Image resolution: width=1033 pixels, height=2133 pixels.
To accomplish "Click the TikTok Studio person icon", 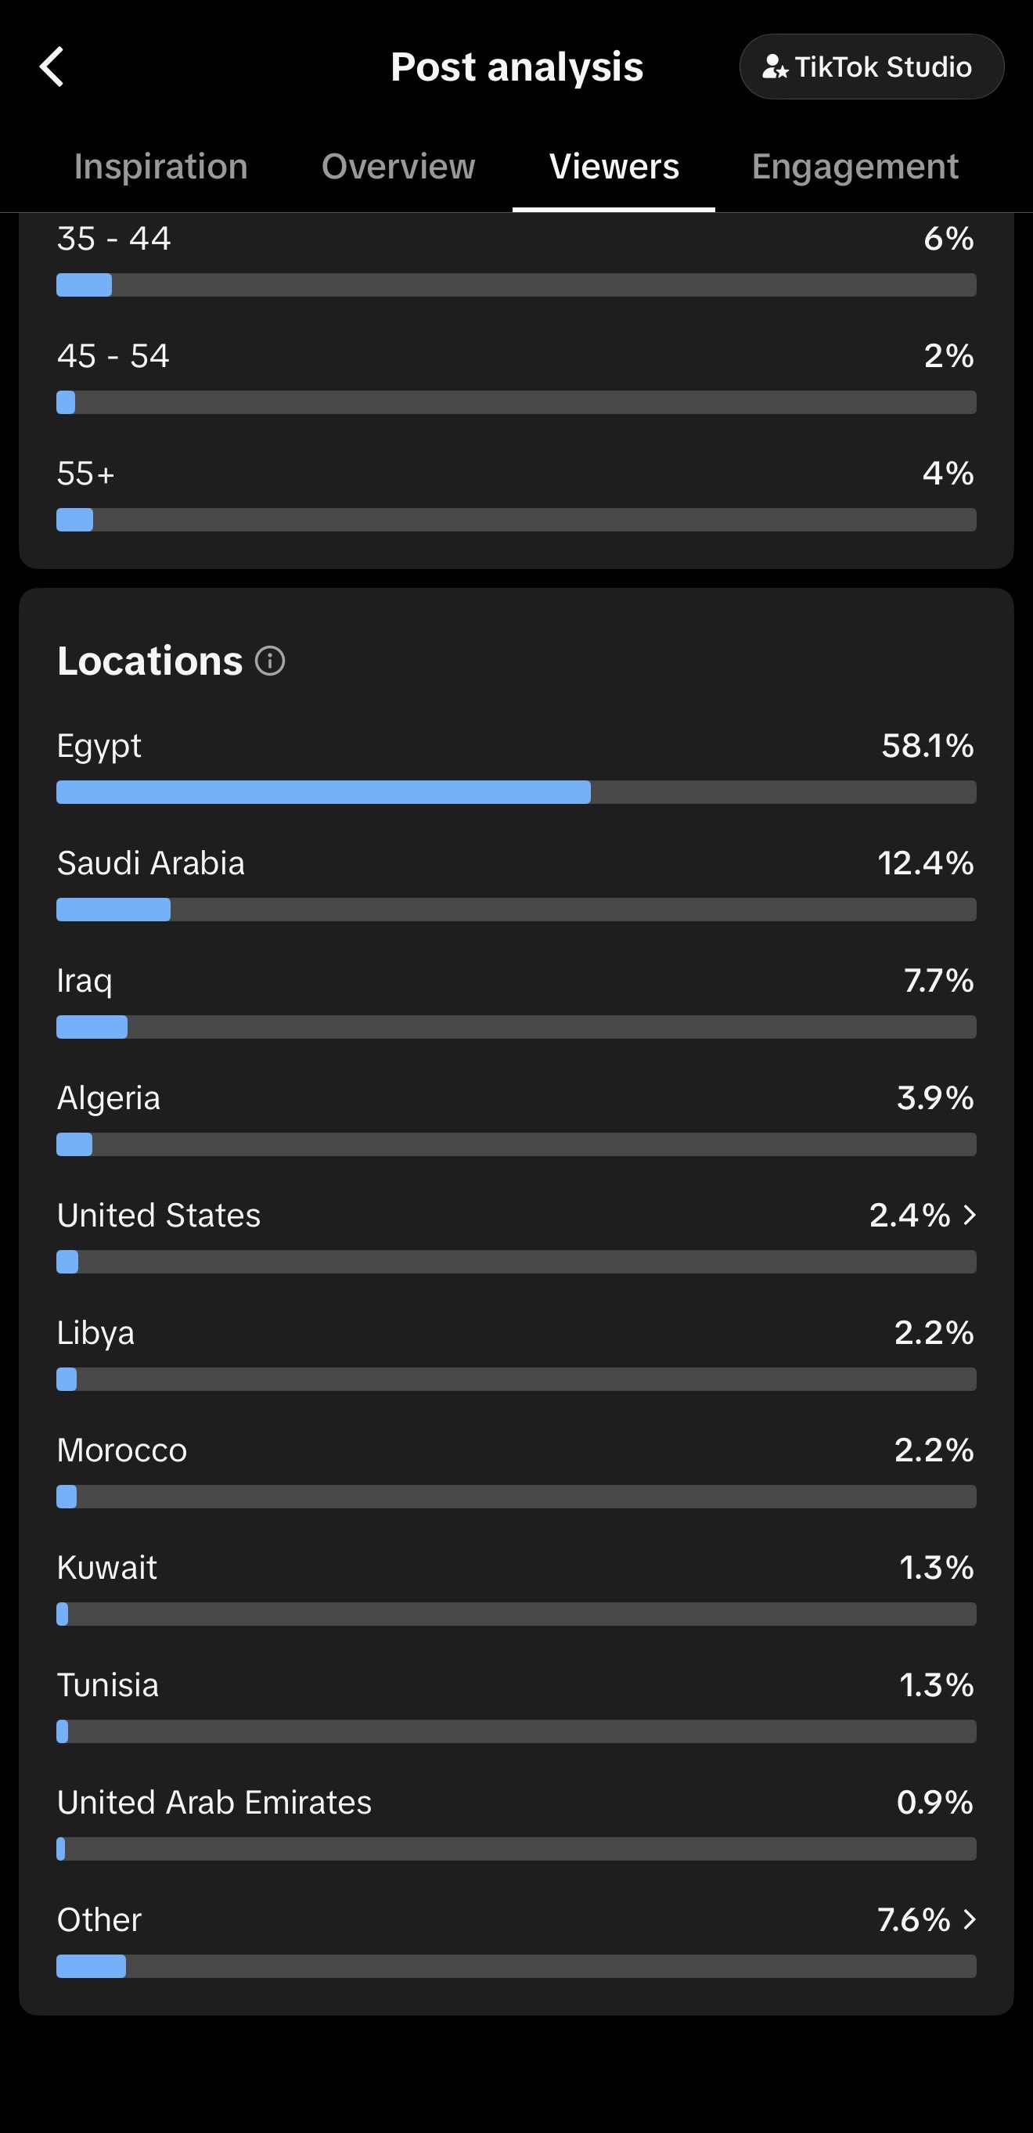I will tap(775, 67).
